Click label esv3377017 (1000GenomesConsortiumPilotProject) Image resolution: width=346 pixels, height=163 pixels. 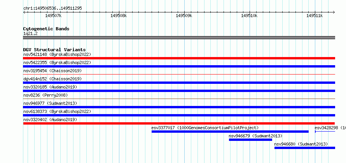pos(205,128)
